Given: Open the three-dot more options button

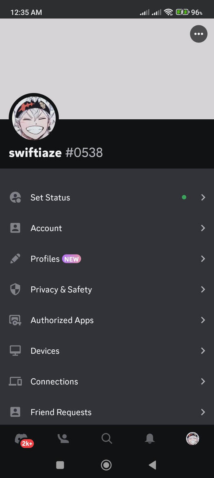Looking at the screenshot, I should click(x=199, y=34).
